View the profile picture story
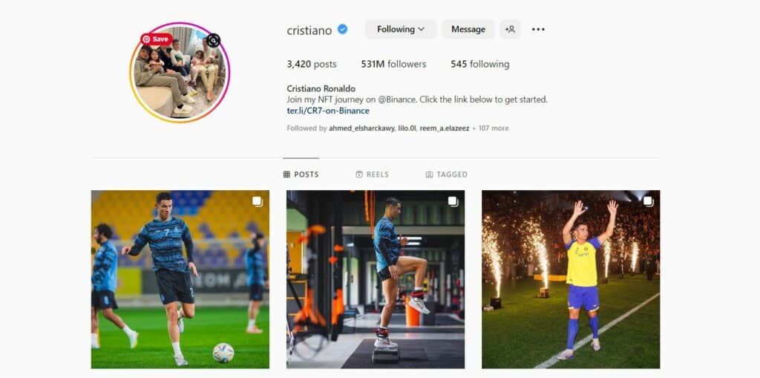 click(x=180, y=72)
